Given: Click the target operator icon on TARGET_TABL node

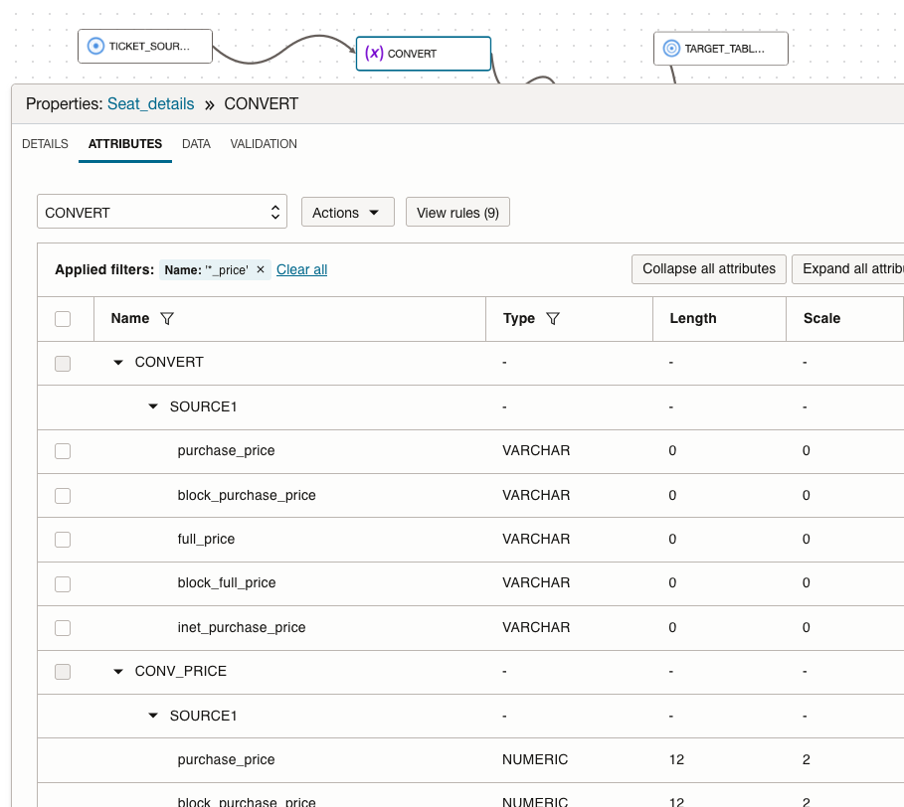Looking at the screenshot, I should coord(670,47).
